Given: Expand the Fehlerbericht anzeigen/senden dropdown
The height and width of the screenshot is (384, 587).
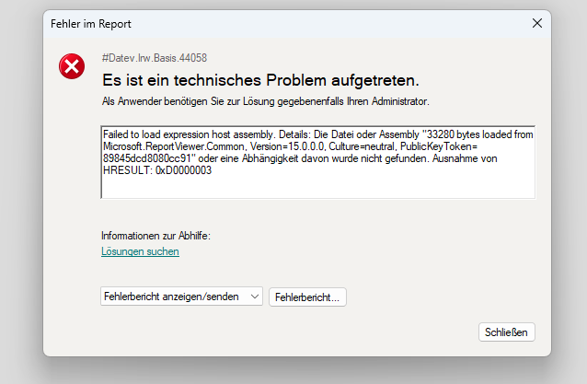Looking at the screenshot, I should tap(181, 297).
